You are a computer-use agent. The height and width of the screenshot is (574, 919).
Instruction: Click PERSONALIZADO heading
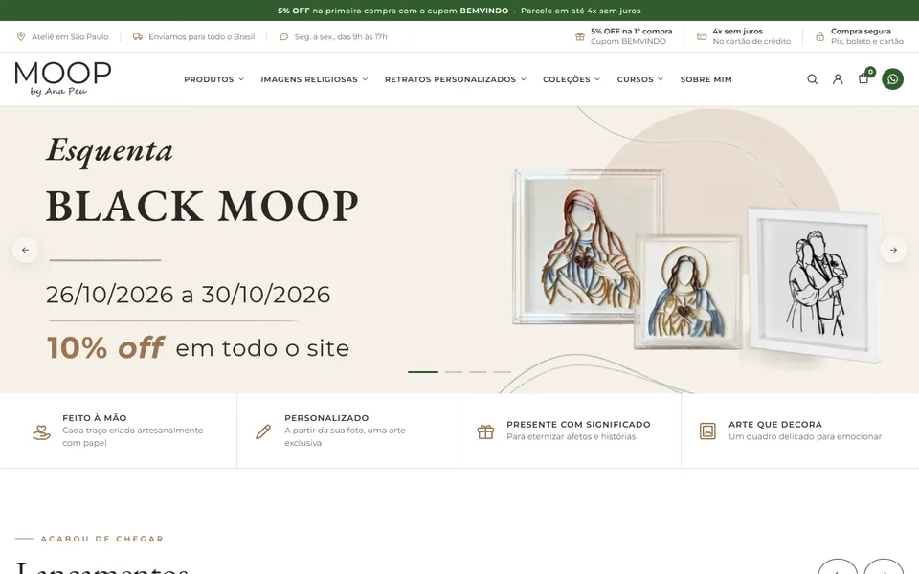pyautogui.click(x=326, y=418)
